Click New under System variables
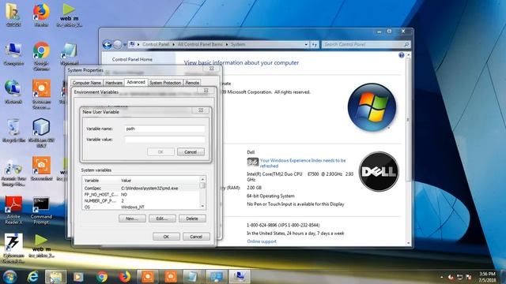Image resolution: width=506 pixels, height=284 pixels. coord(132,219)
